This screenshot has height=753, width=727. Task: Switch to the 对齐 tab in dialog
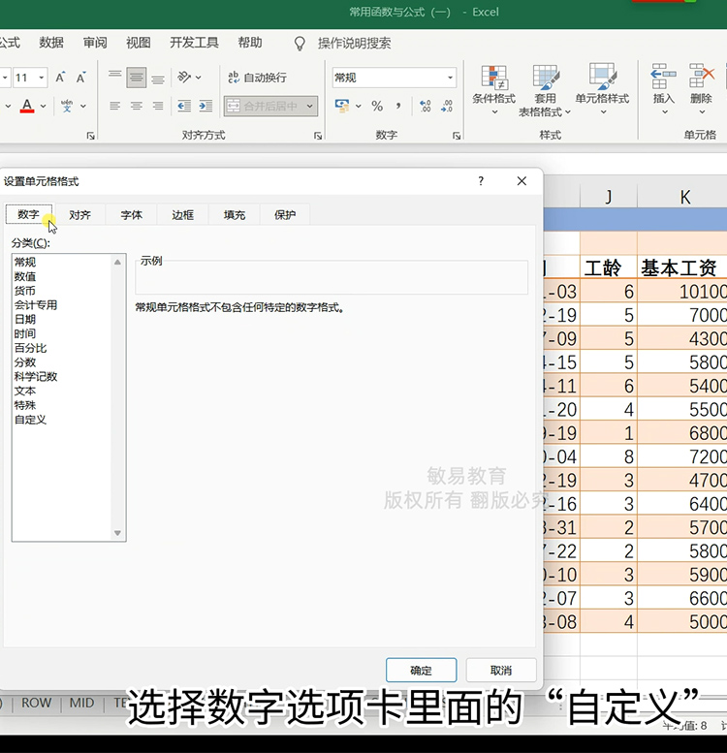tap(79, 215)
